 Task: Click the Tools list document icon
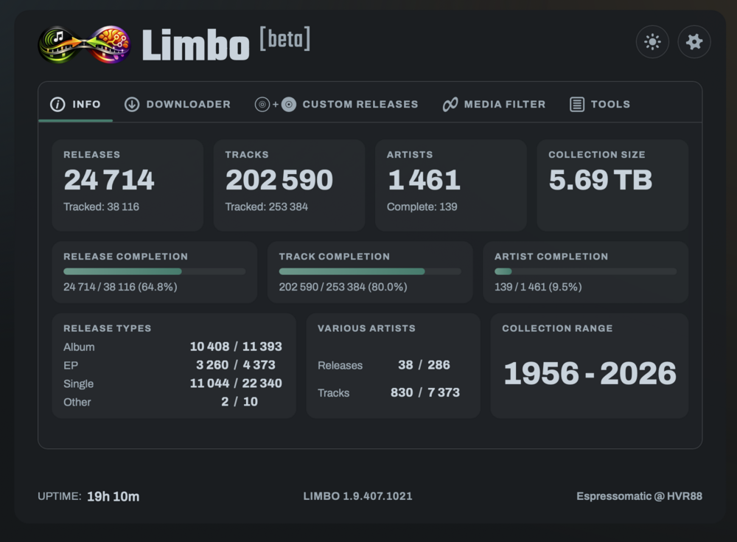pos(577,105)
